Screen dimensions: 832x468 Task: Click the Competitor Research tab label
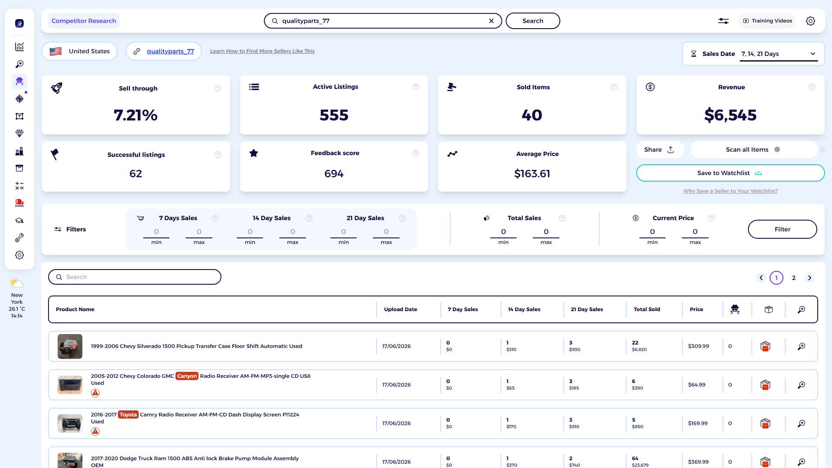coord(84,21)
